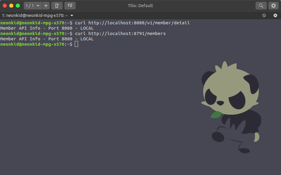Click the red close window button

pos(5,6)
